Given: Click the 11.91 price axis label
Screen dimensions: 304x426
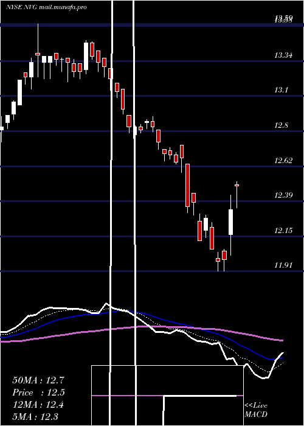Looking at the screenshot, I should (283, 265).
